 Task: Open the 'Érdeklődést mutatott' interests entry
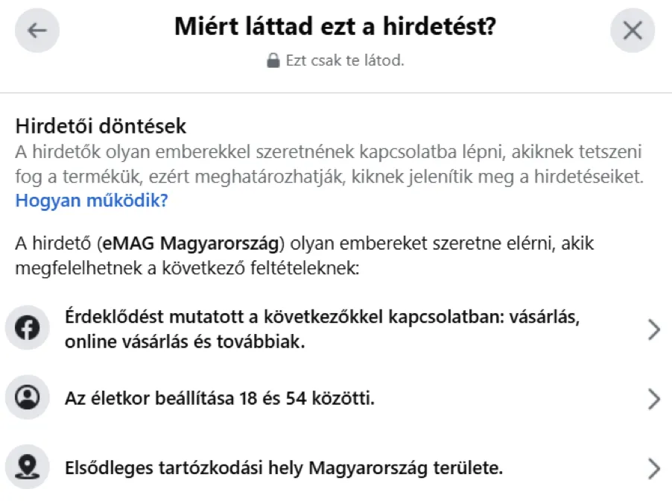322,330
